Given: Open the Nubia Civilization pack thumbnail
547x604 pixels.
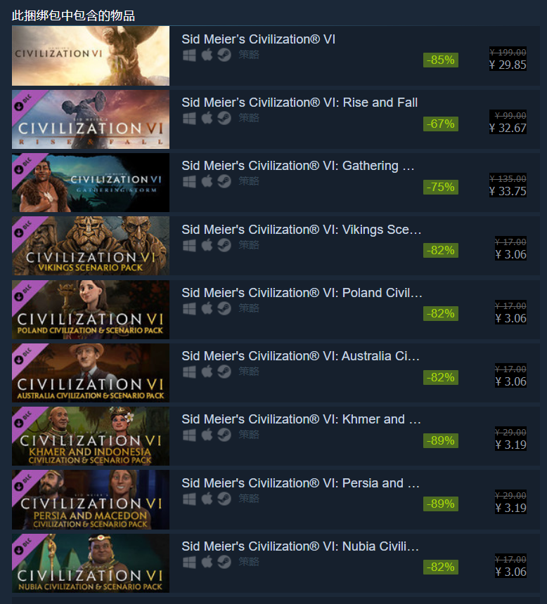Looking at the screenshot, I should (91, 563).
